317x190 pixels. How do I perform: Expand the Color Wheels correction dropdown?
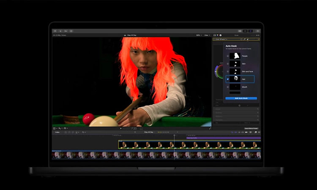(221, 39)
